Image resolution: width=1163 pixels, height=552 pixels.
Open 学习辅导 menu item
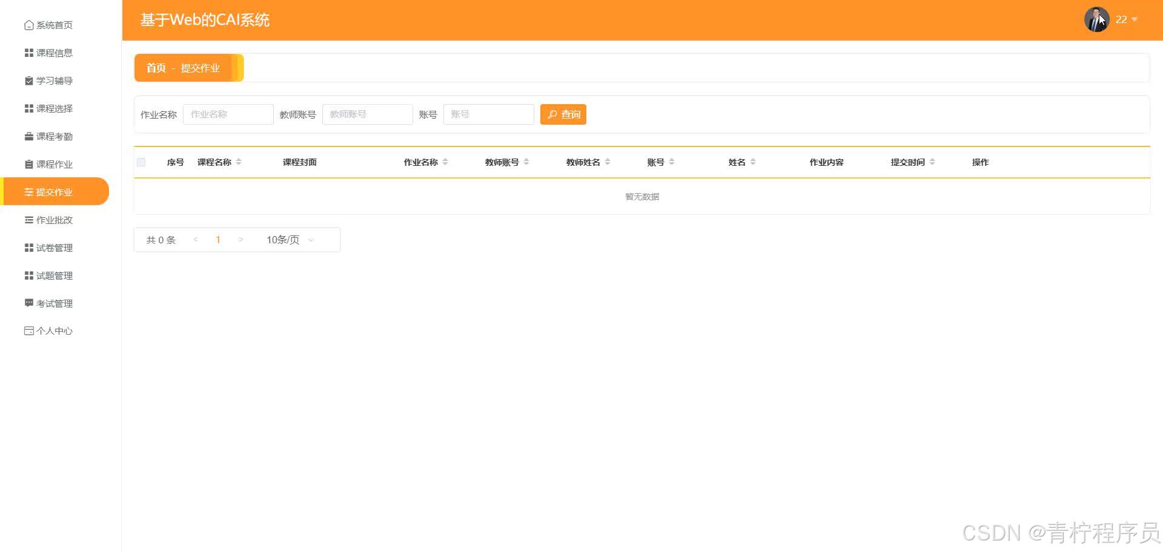coord(55,80)
